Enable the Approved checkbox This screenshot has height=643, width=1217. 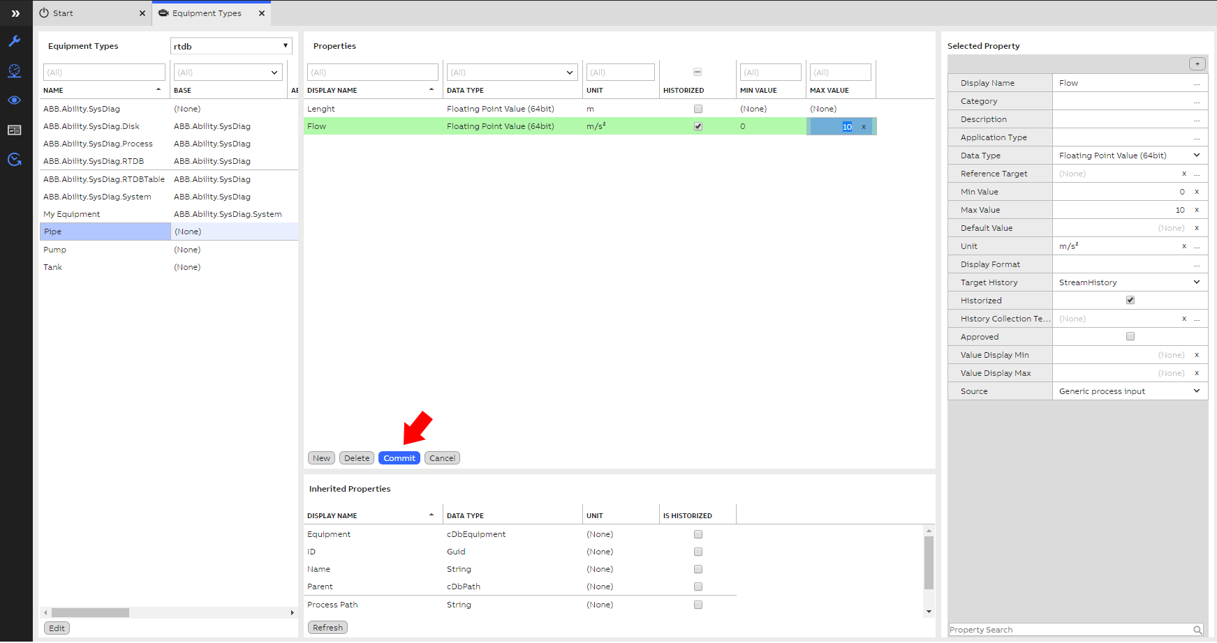click(1130, 337)
